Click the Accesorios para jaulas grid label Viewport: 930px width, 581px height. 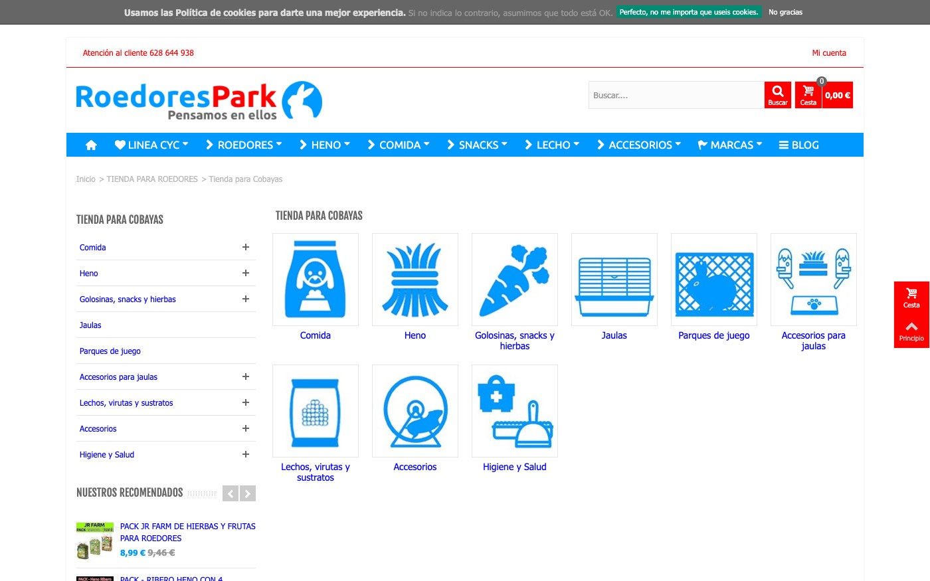(814, 341)
